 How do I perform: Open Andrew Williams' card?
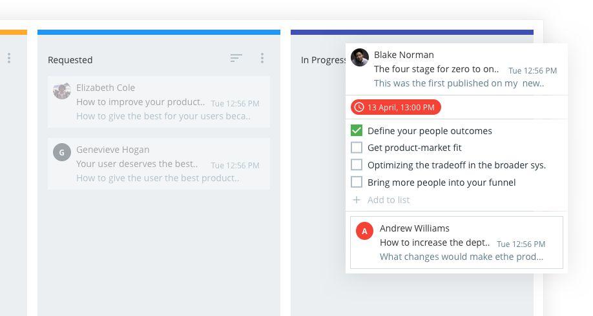click(457, 242)
